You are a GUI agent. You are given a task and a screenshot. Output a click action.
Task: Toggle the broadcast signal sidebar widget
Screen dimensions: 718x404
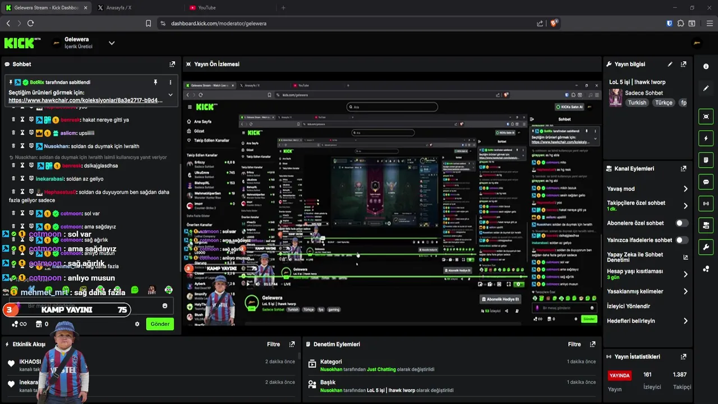(x=706, y=203)
